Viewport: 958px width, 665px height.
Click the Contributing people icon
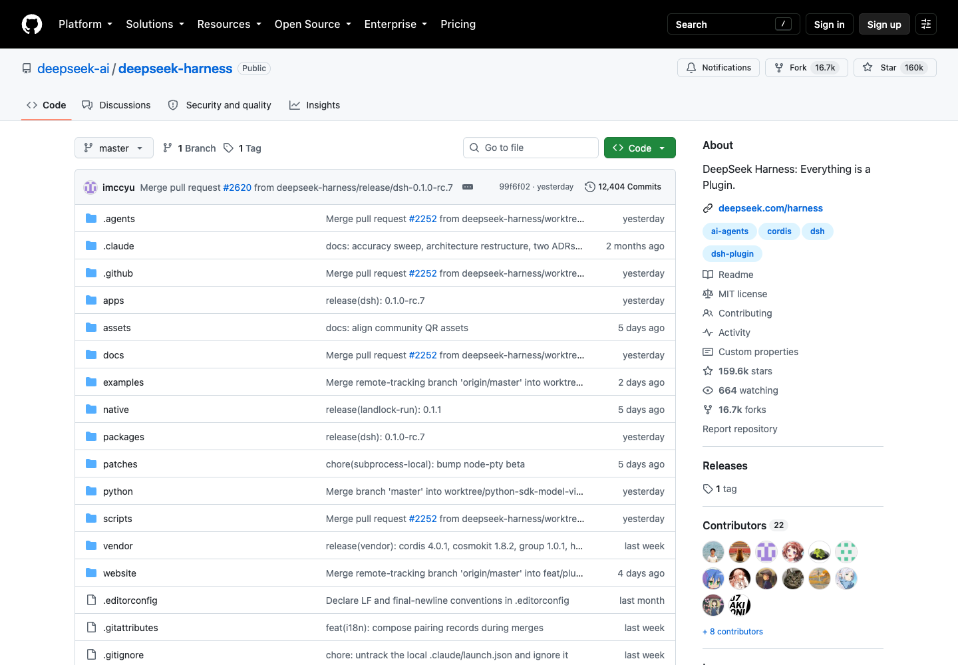coord(708,313)
